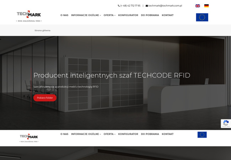Click the subtitle about mebli z technologią RFID
The height and width of the screenshot is (160, 231).
[x=66, y=87]
